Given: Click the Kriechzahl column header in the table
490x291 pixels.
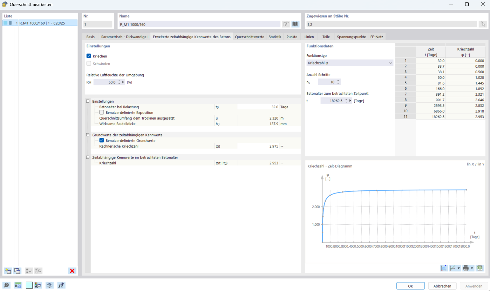Looking at the screenshot, I should point(465,52).
